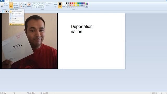Select Color 2 background swatch
The image size is (167, 94).
64,5
